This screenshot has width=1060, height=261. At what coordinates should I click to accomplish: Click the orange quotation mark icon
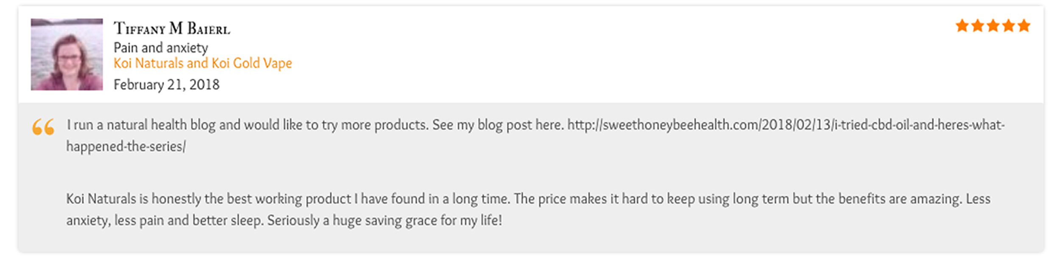point(43,126)
